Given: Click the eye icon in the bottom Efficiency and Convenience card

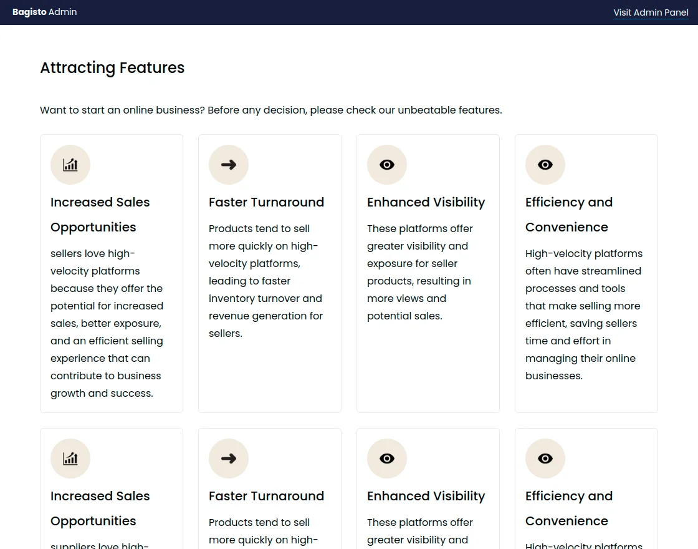Looking at the screenshot, I should coord(545,459).
